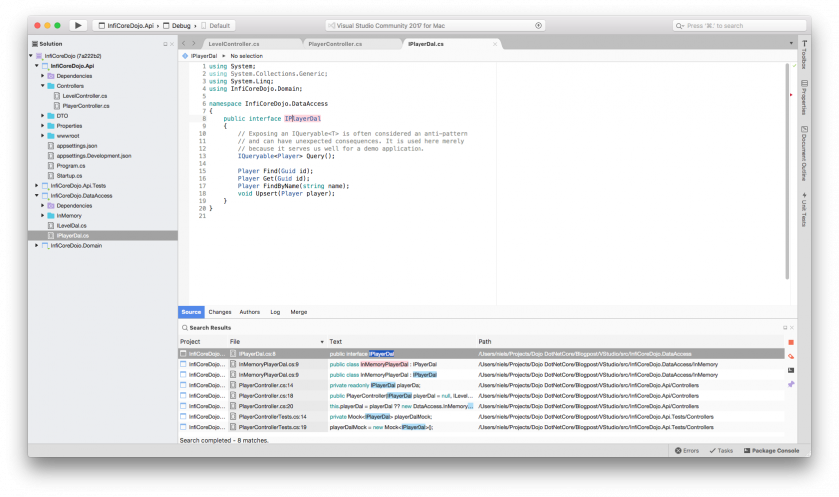
Task: Click the LevelController.cs file icon in the tree
Action: point(57,96)
